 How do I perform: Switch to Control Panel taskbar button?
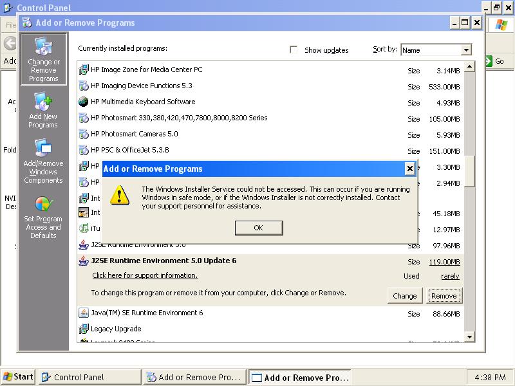pos(89,378)
